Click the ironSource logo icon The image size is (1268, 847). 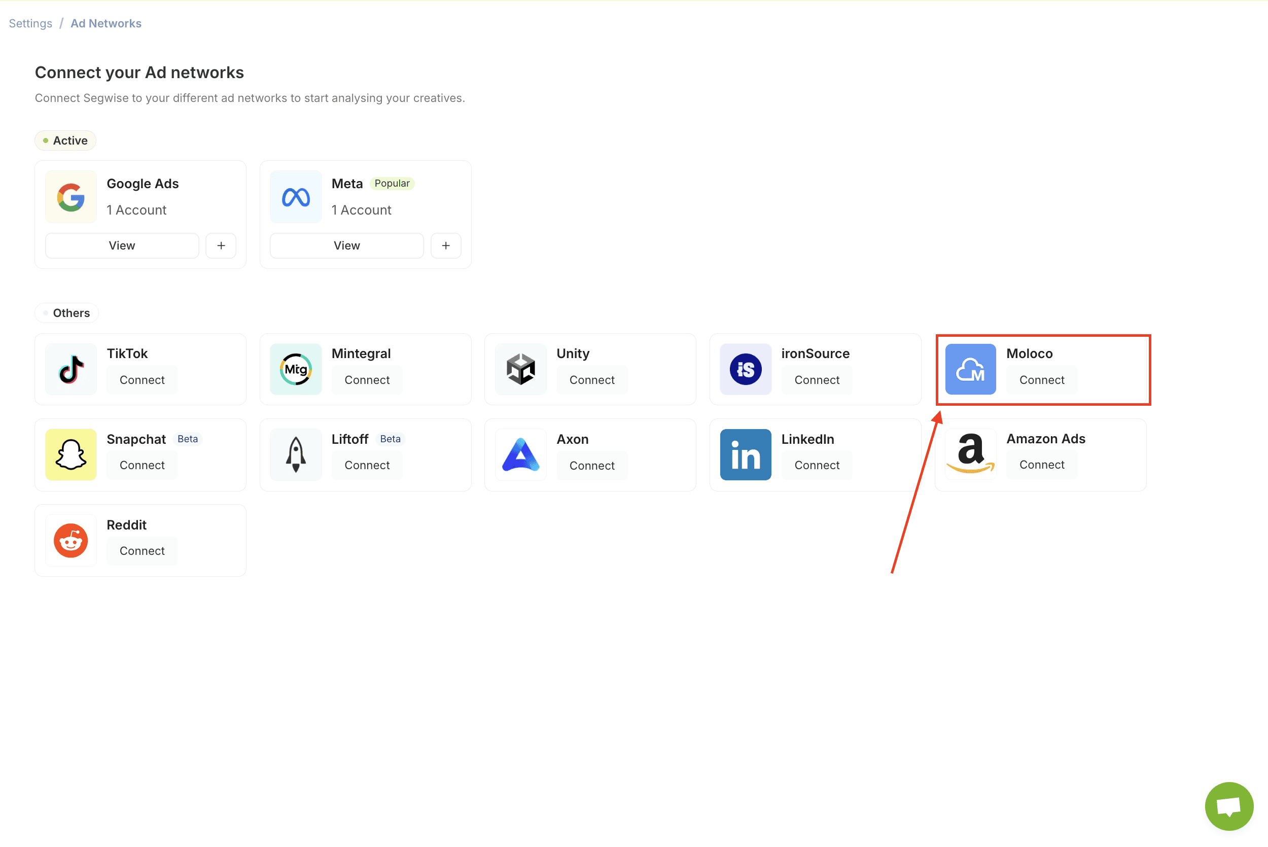point(745,369)
